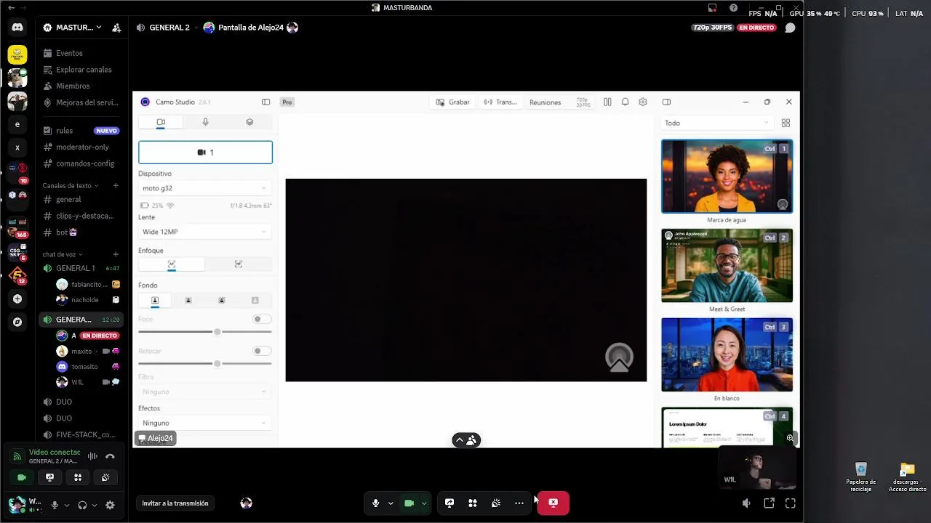Open stream in pop-out window
This screenshot has width=931, height=523.
769,503
